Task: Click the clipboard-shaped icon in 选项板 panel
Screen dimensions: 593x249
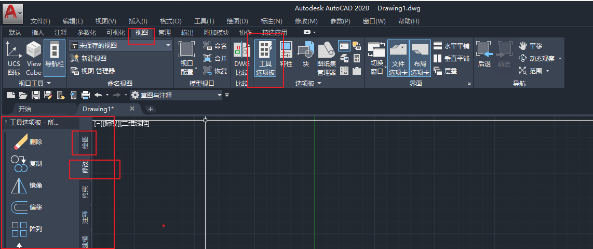Action: pyautogui.click(x=356, y=71)
